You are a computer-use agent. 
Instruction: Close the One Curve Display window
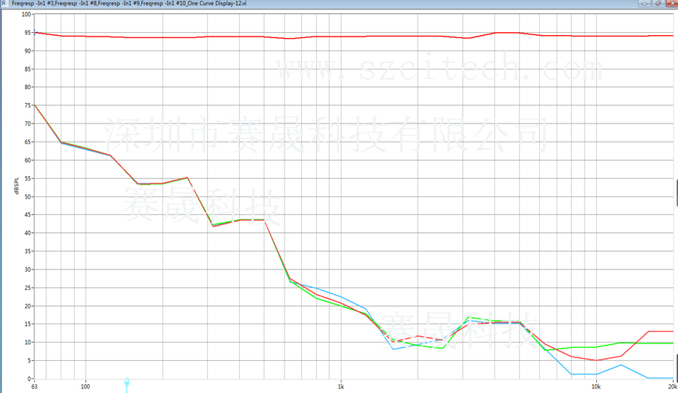click(671, 4)
